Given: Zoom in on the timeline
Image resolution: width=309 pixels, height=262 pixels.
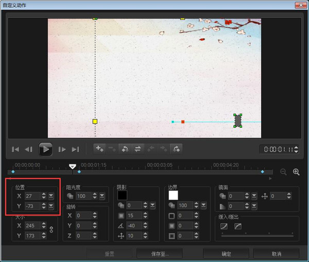Looking at the screenshot, I should coord(296,172).
